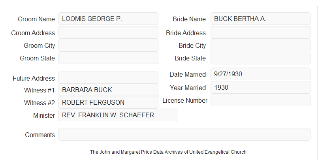This screenshot has height=160, width=318.
Task: Focus the empty Groom Address field
Action: coord(108,32)
